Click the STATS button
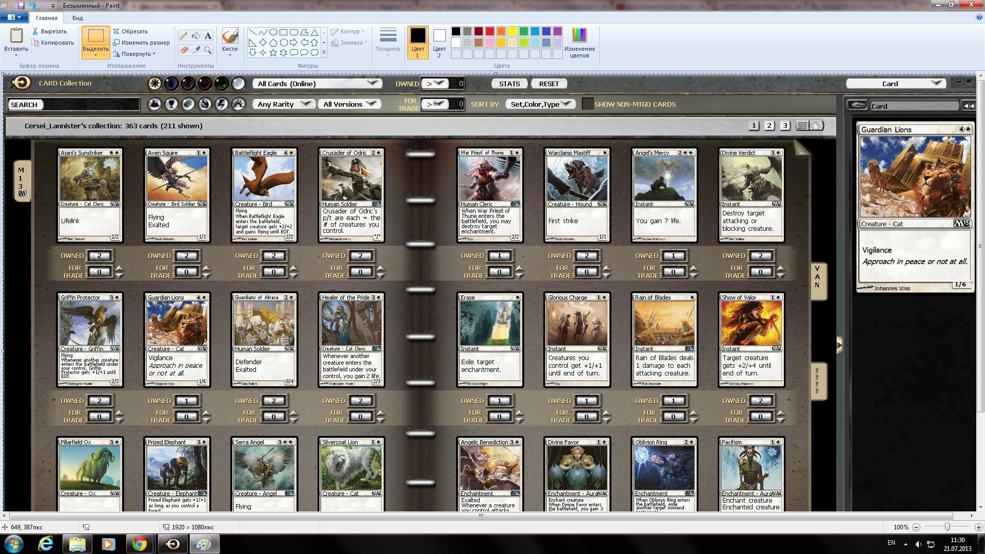This screenshot has height=554, width=985. (x=509, y=84)
